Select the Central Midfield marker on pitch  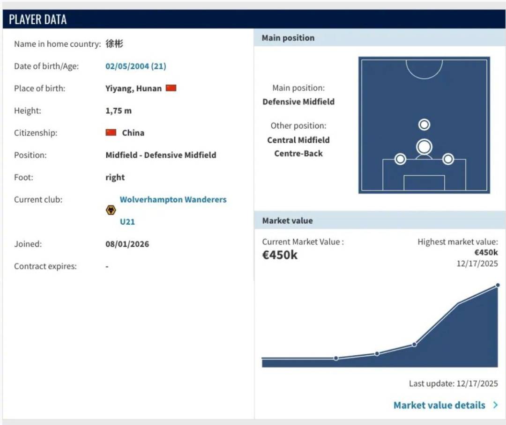point(424,125)
